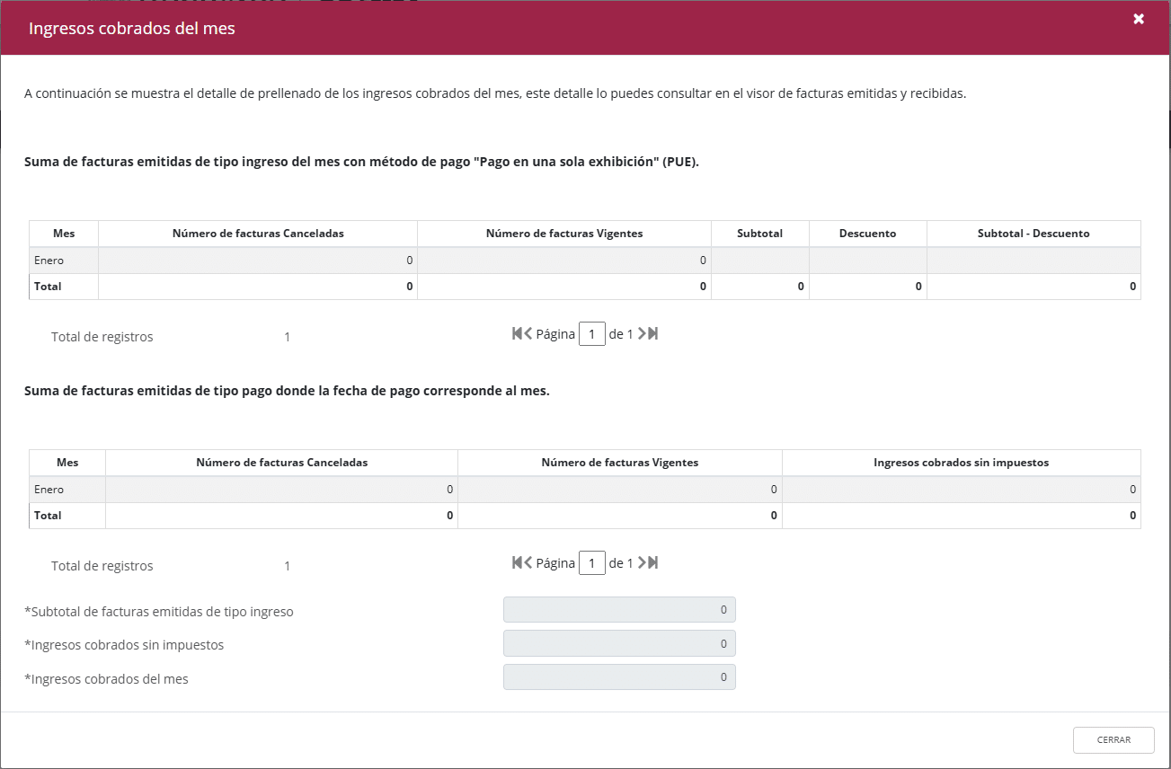The image size is (1171, 769).
Task: Go to first page in PUE table pager
Action: [518, 333]
